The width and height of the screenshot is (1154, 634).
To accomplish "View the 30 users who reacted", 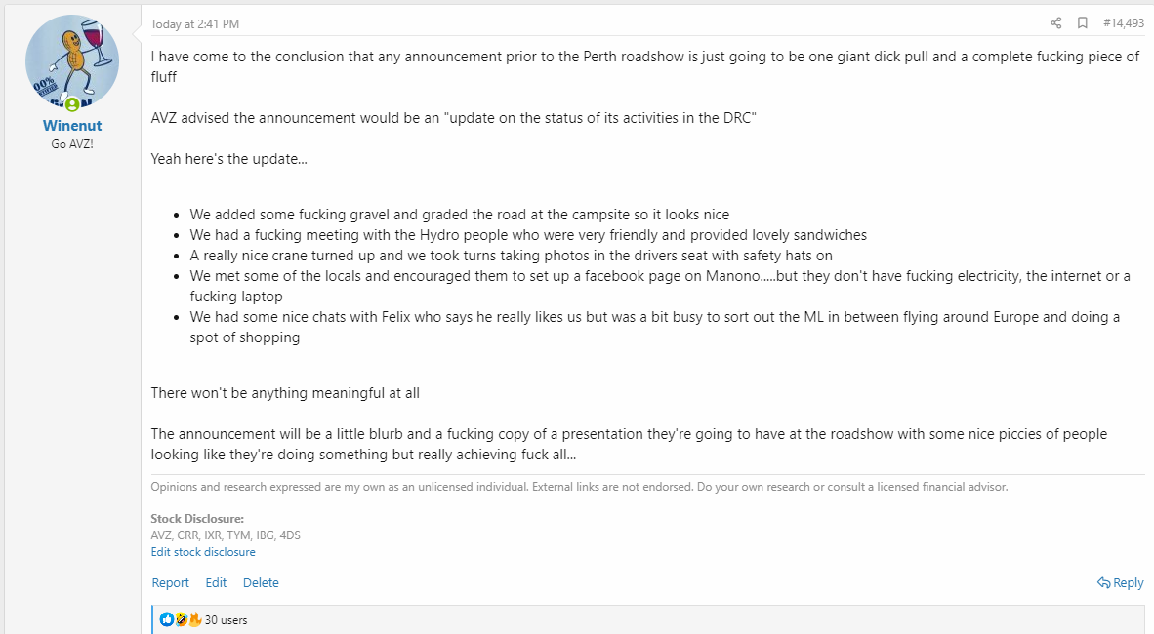I will click(x=226, y=620).
